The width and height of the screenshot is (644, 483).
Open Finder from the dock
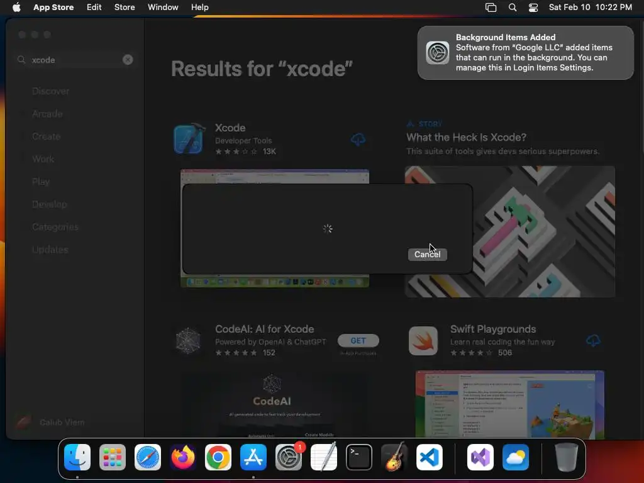tap(77, 457)
